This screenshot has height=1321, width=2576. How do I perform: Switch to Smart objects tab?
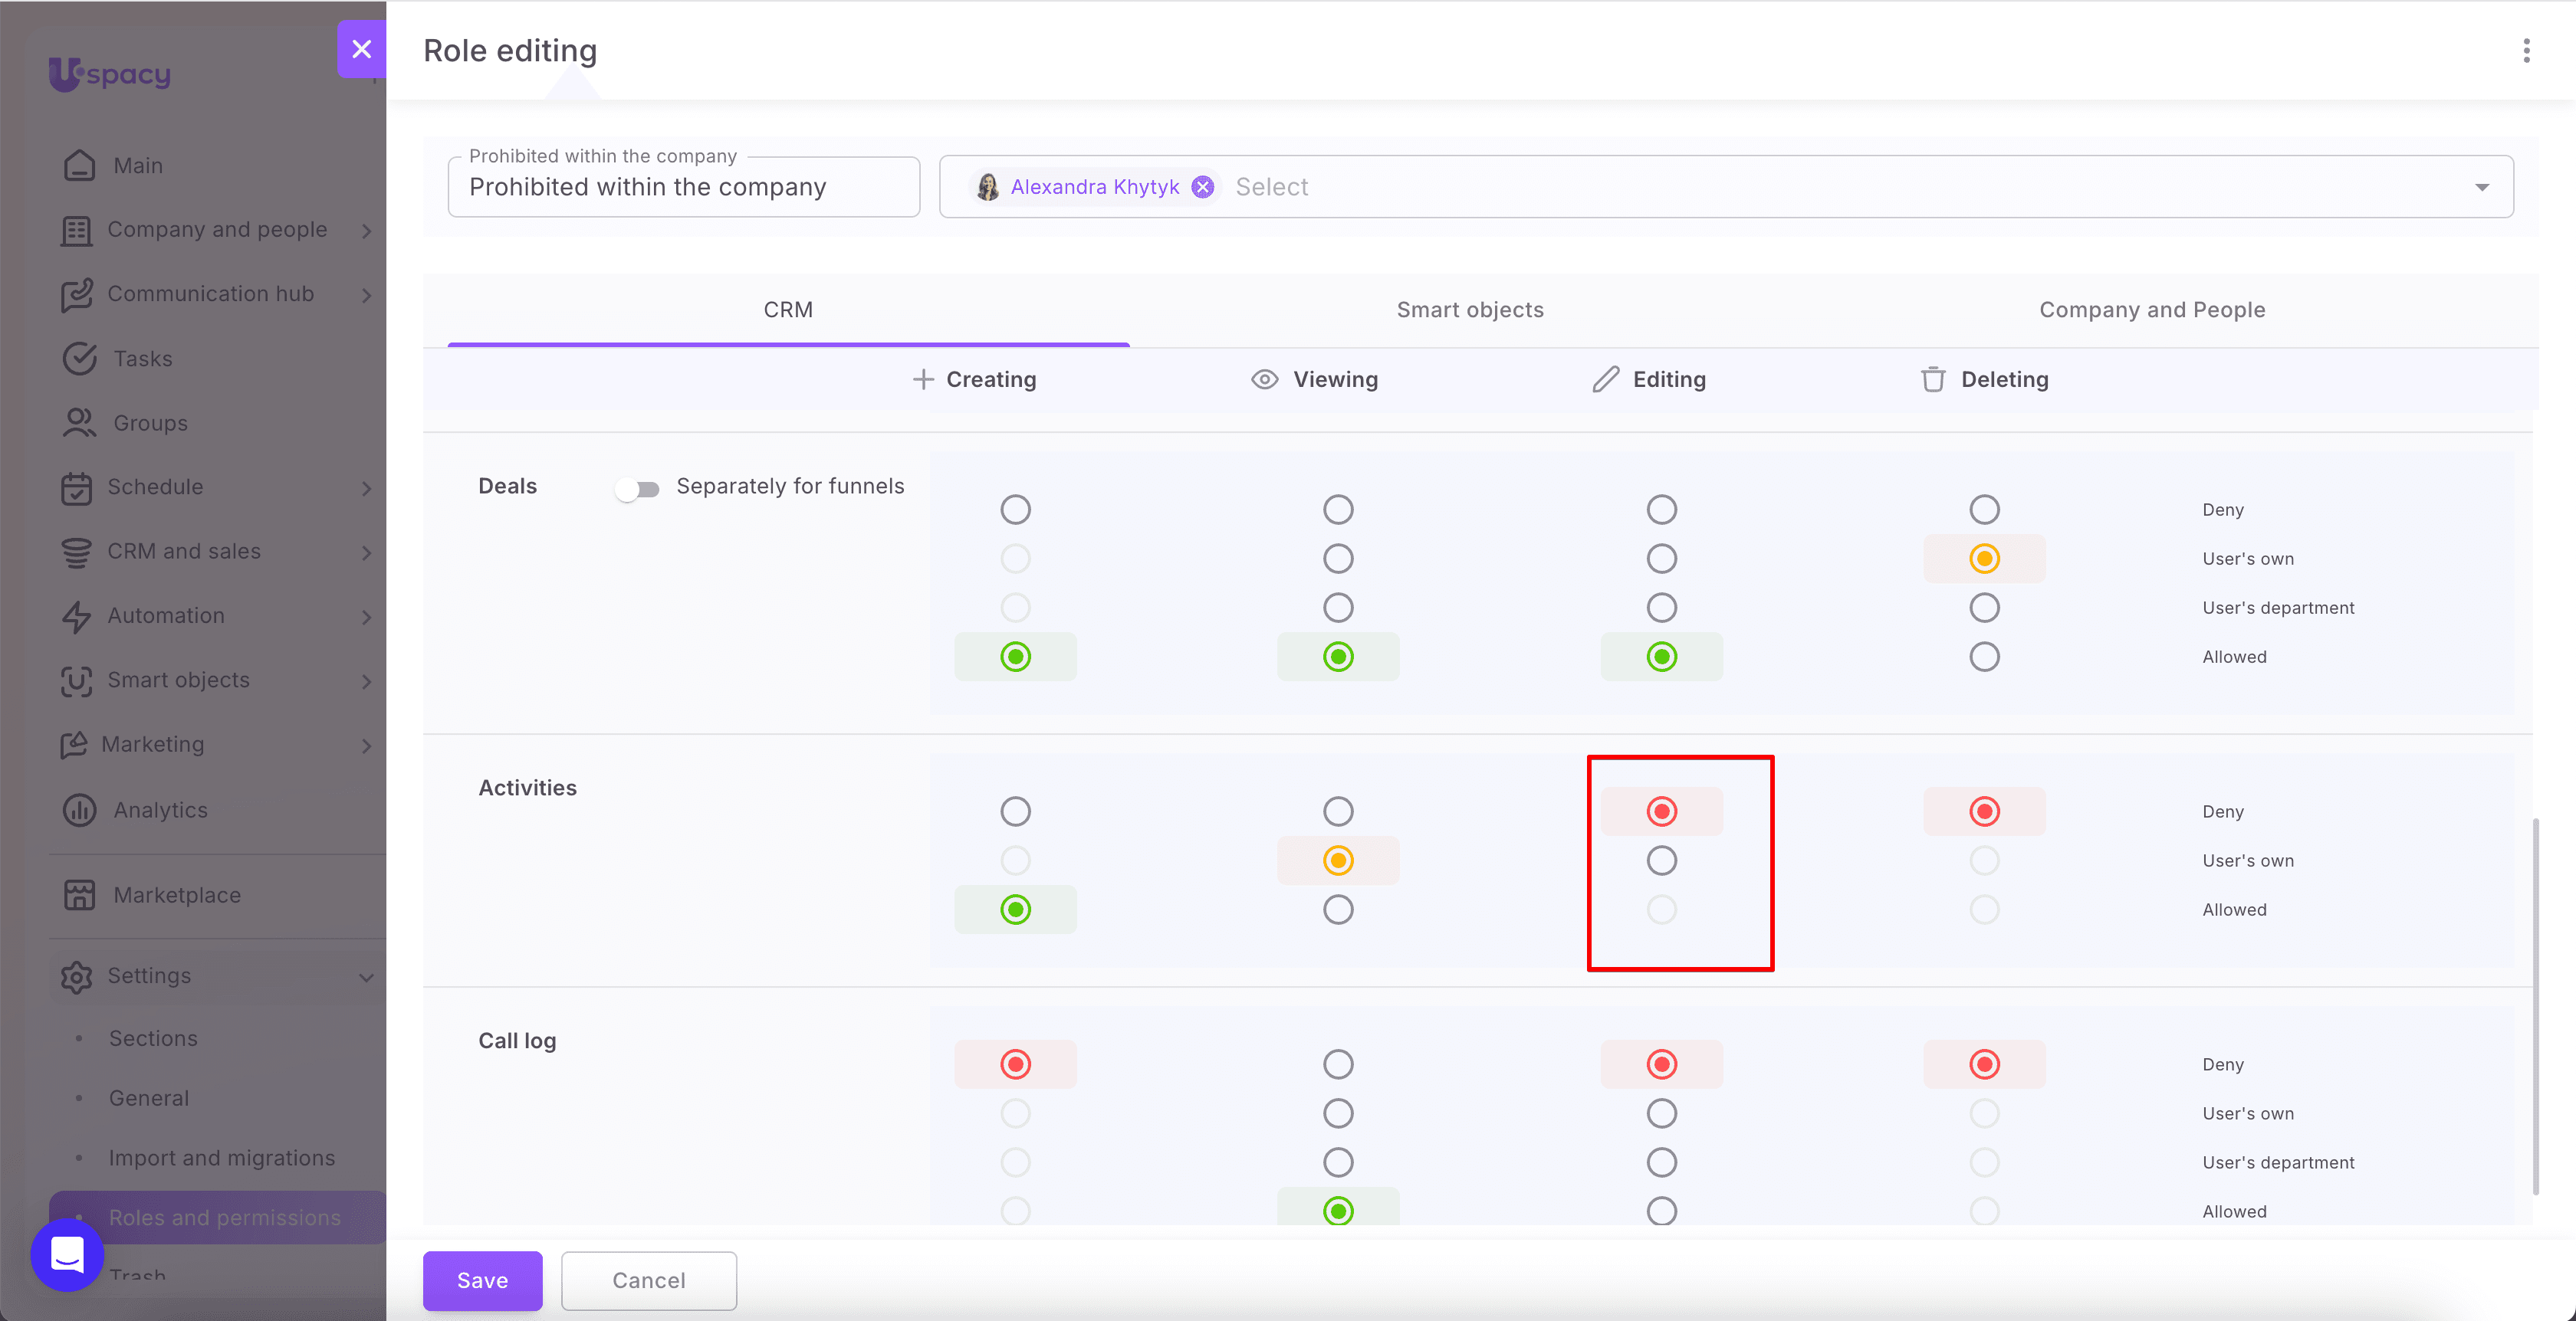click(x=1469, y=310)
